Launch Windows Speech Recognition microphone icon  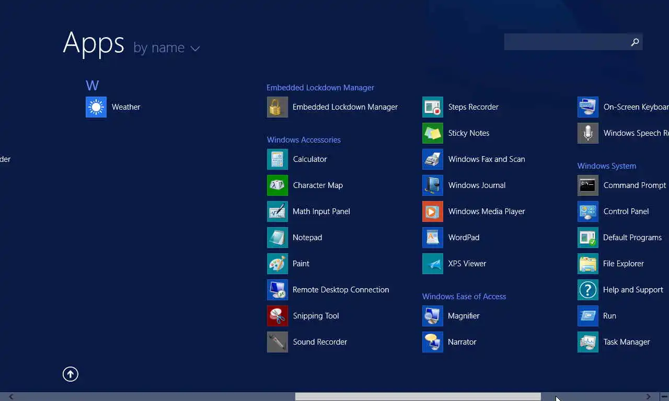pos(588,133)
